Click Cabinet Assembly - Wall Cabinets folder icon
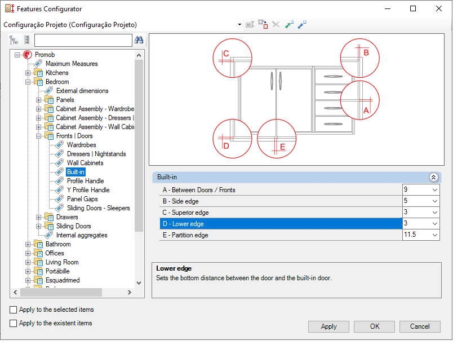 tap(49, 127)
